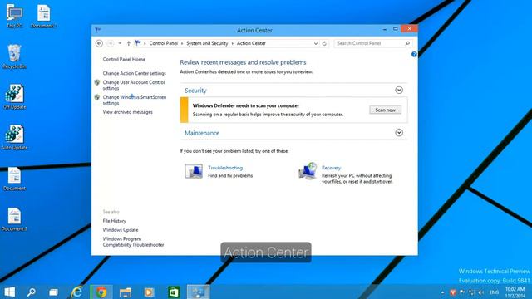Click Action Center breadcrumb item
532x299 pixels.
[x=251, y=43]
